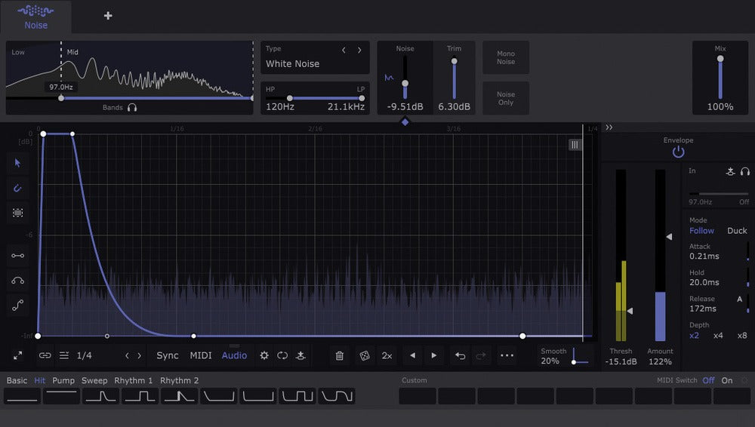Image resolution: width=755 pixels, height=427 pixels.
Task: Pick the arc curve segment tool
Action: point(18,281)
